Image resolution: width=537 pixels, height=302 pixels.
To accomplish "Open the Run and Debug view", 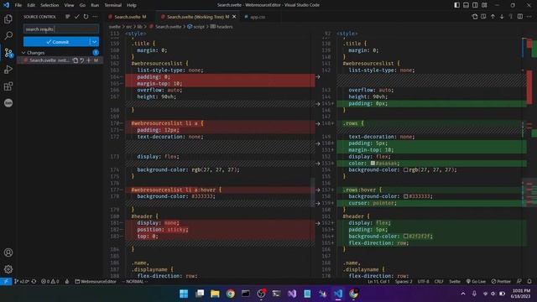I will pyautogui.click(x=8, y=70).
